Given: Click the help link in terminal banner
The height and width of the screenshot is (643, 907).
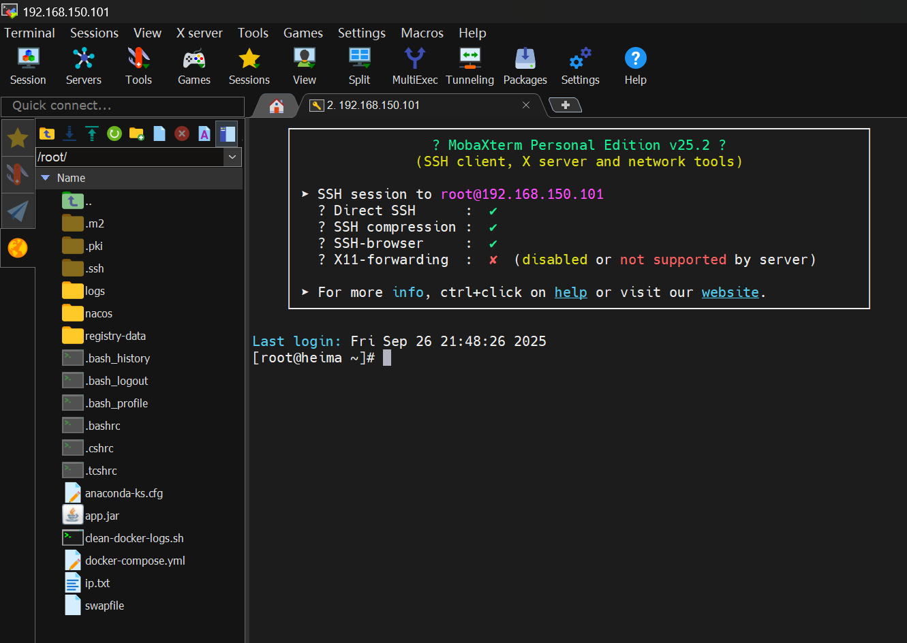Looking at the screenshot, I should [570, 292].
